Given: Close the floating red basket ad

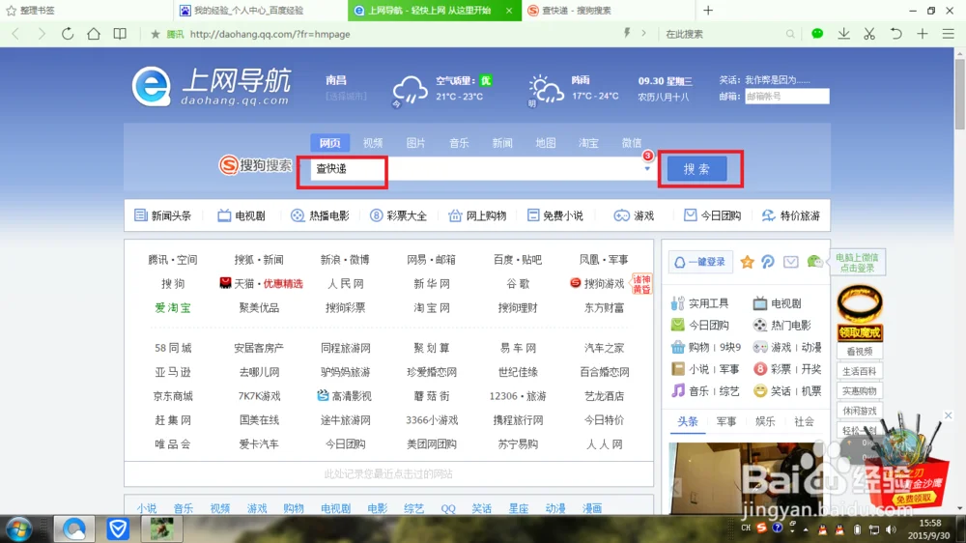Looking at the screenshot, I should click(949, 415).
